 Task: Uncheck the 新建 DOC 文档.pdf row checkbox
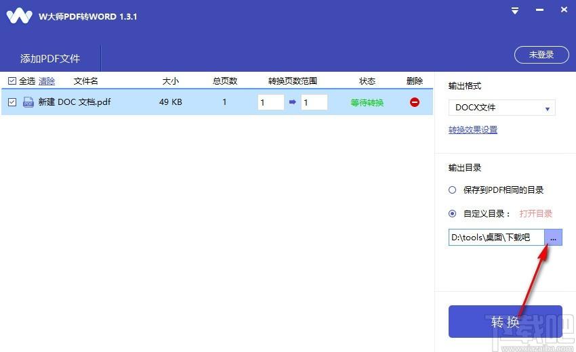click(x=12, y=102)
